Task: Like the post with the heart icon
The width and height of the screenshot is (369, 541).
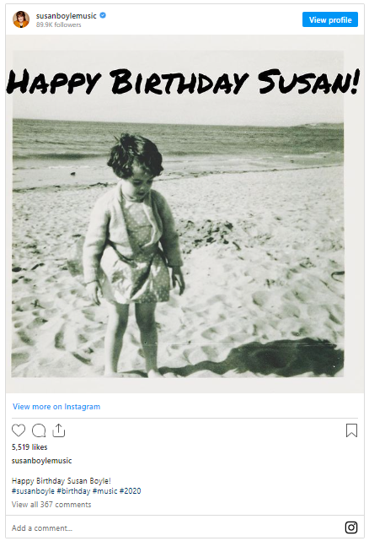Action: 19,430
